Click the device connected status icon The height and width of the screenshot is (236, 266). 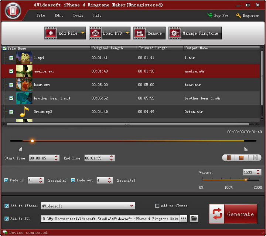[5, 232]
